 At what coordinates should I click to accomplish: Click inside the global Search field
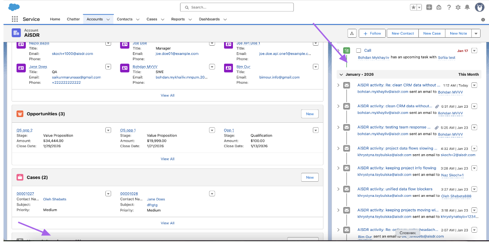click(236, 7)
